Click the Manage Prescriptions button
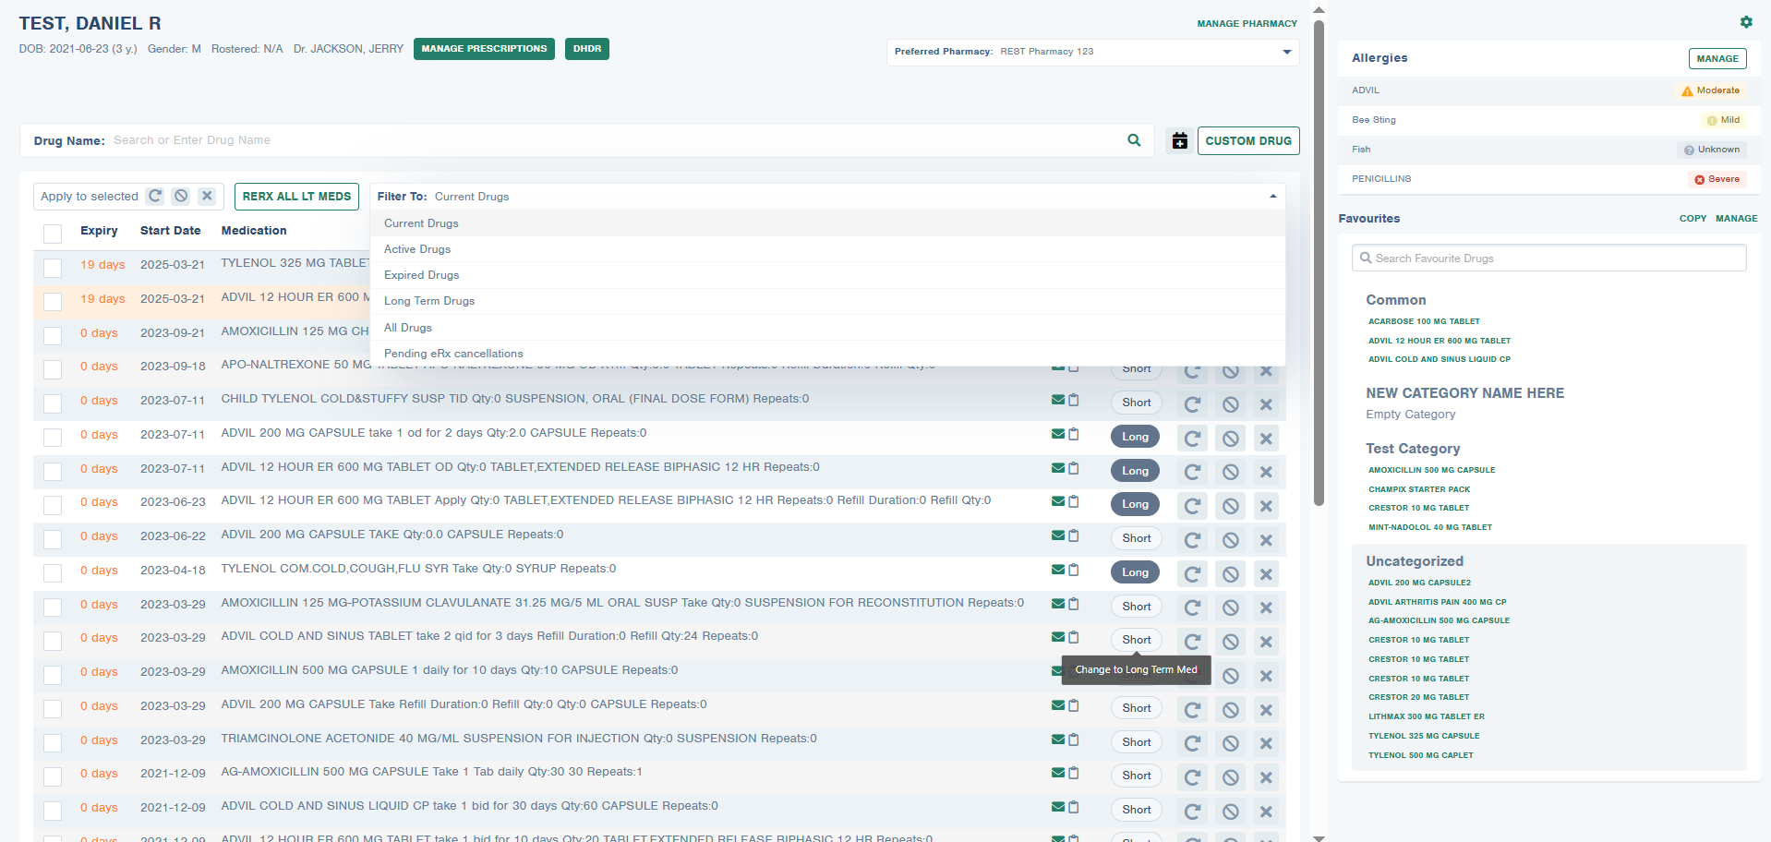Image resolution: width=1771 pixels, height=842 pixels. click(484, 49)
